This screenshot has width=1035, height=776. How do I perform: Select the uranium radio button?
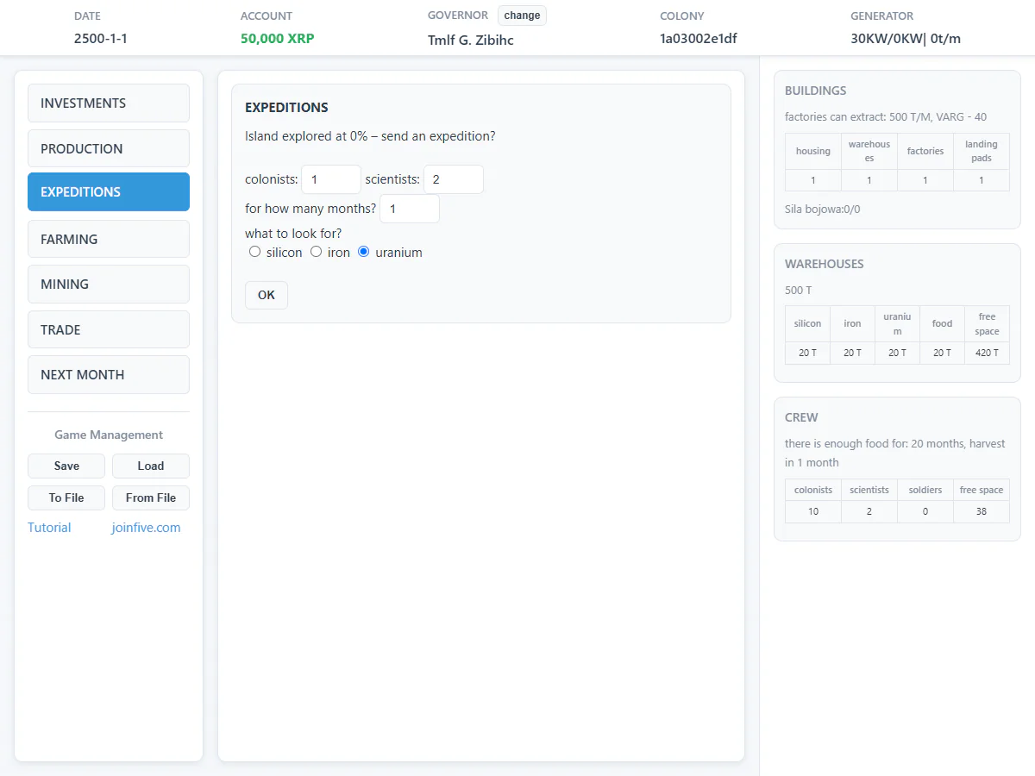pos(363,253)
